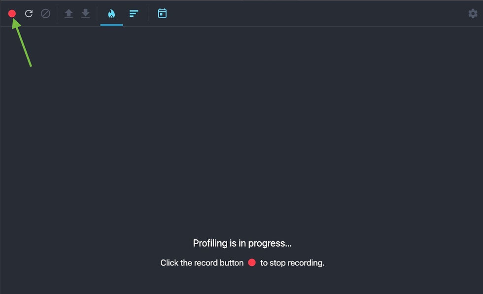The width and height of the screenshot is (483, 294).
Task: Click the save profile download arrow
Action: [85, 14]
